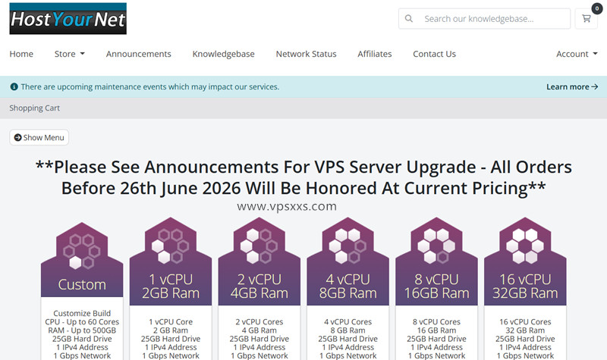Click '16 vCPU Cores' spec text
The image size is (607, 360).
[x=525, y=321]
